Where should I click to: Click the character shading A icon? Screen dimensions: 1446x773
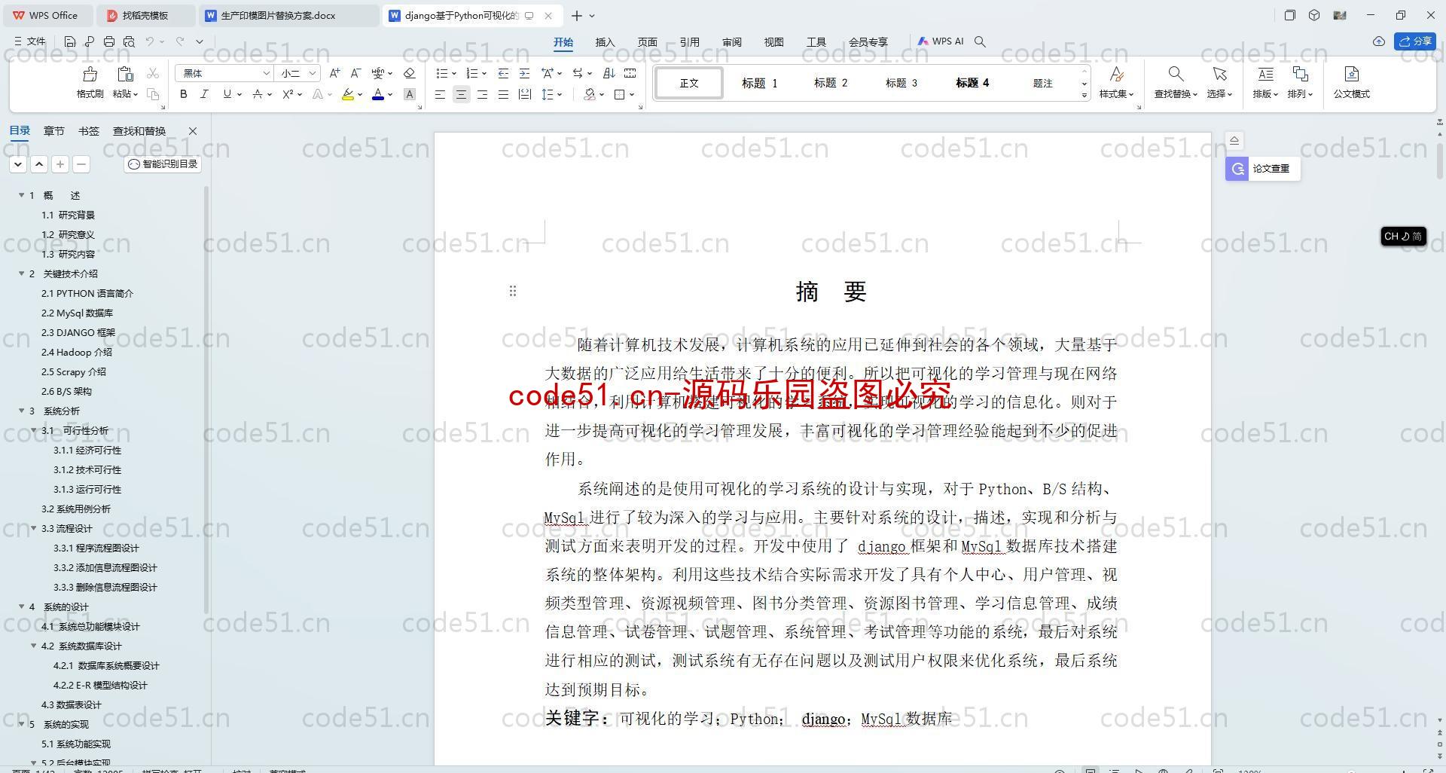(409, 94)
